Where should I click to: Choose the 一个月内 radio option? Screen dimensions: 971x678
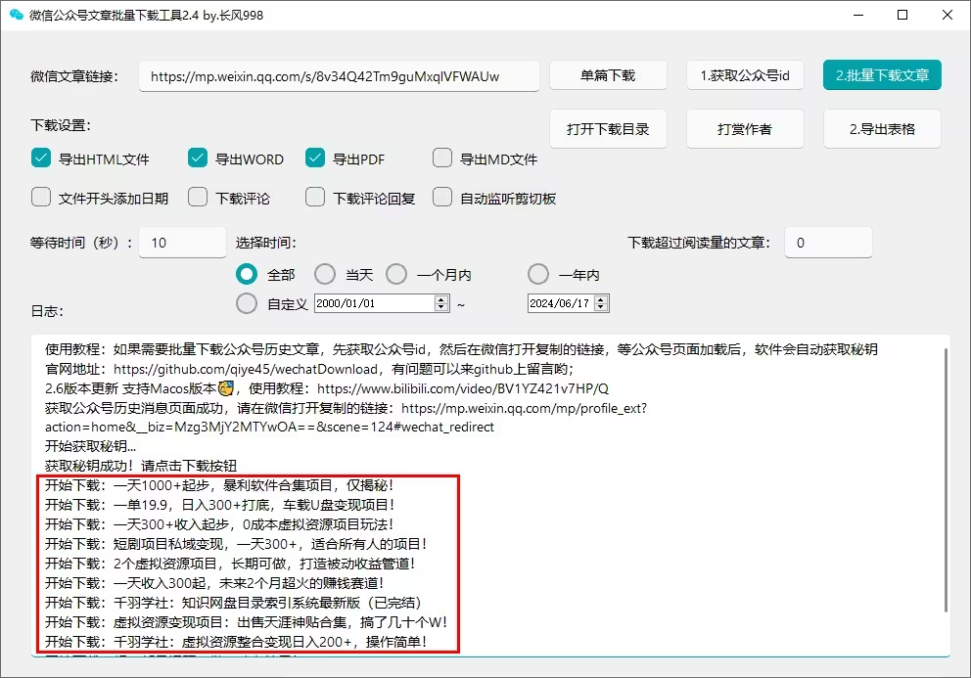point(396,275)
